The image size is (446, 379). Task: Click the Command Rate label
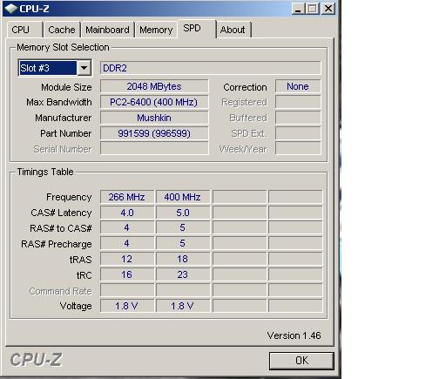[60, 291]
